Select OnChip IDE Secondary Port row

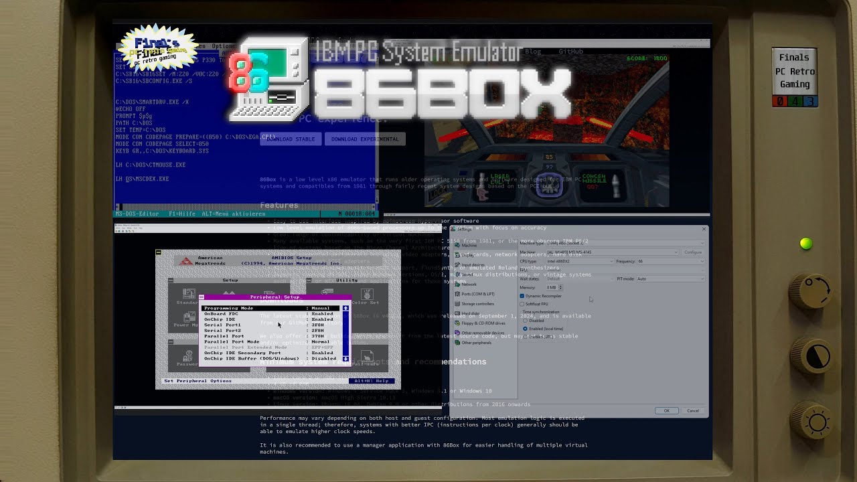[270, 353]
